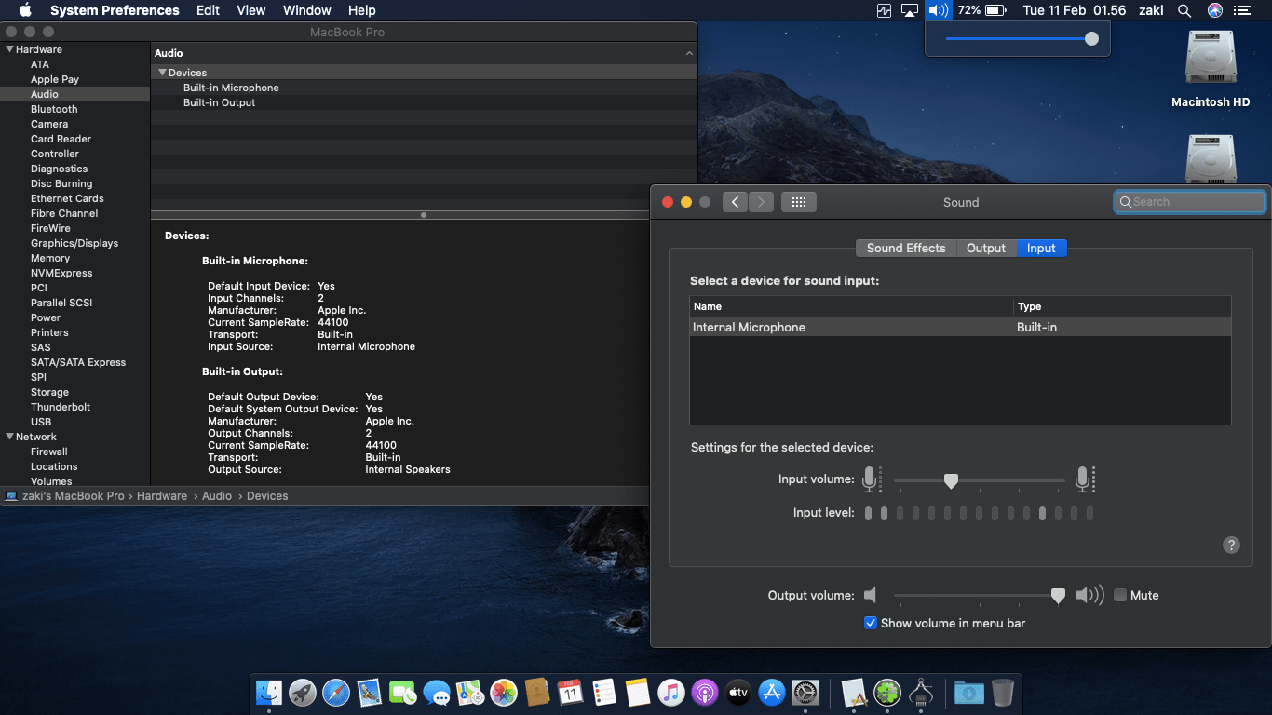Click the volume icon in the menu bar
Viewport: 1272px width, 715px height.
point(938,10)
